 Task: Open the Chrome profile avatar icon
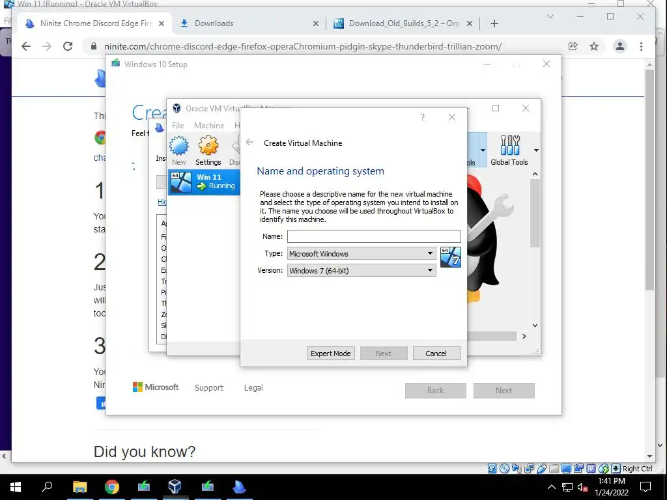620,46
